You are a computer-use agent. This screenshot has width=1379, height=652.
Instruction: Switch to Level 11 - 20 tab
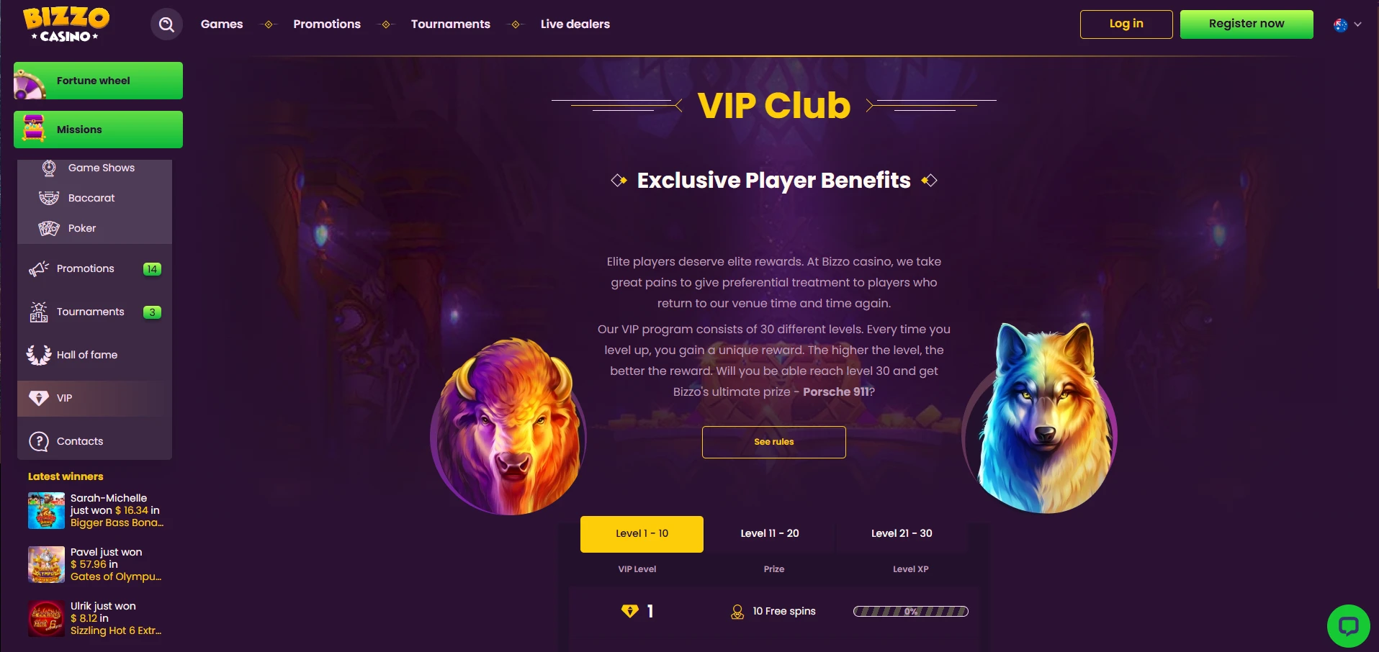click(770, 533)
